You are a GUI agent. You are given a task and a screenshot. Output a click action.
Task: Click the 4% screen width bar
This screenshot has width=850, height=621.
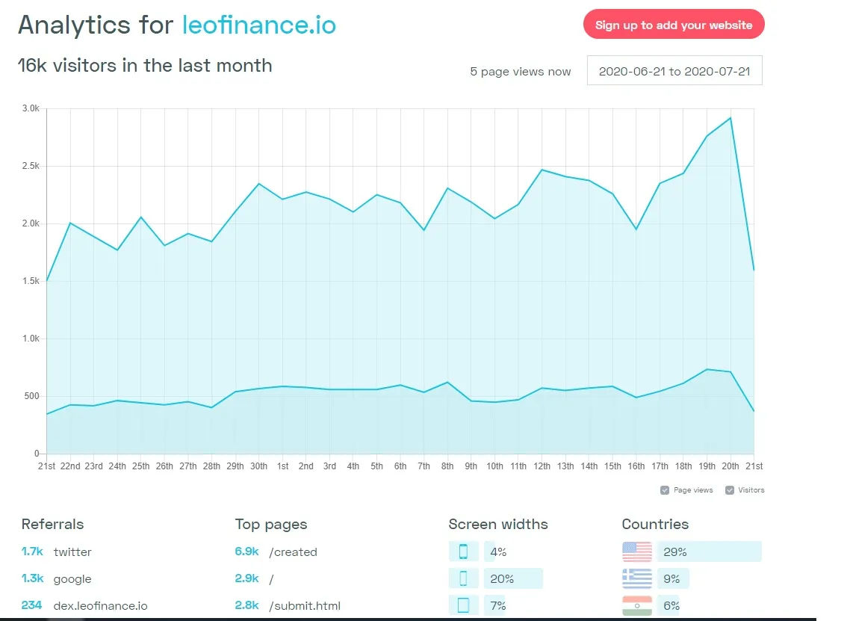click(490, 552)
